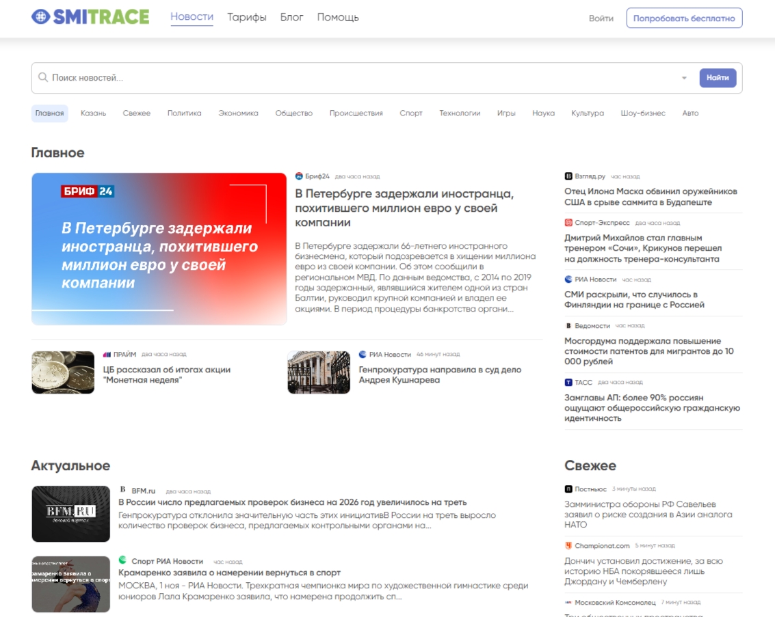Select the Казань category tab
The height and width of the screenshot is (617, 775).
[93, 113]
